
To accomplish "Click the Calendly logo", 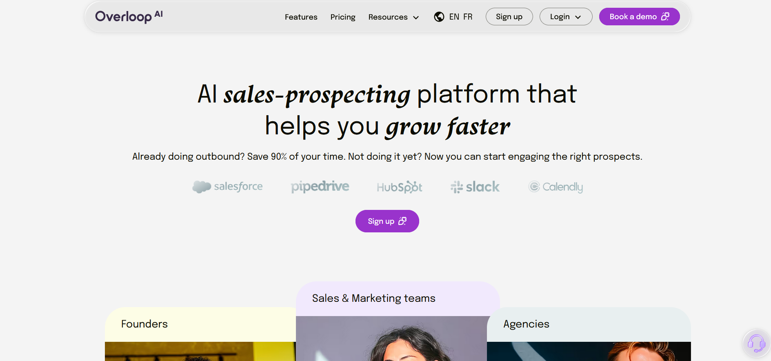I will pyautogui.click(x=555, y=187).
